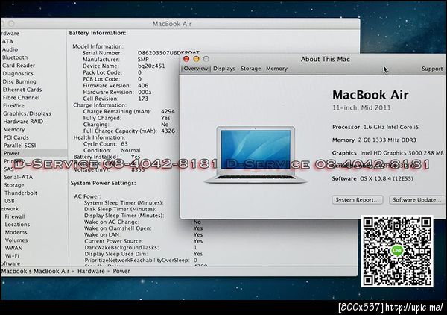Click the Graphics Intel HD Graphics 3000 line
The image size is (447, 315).
387,153
